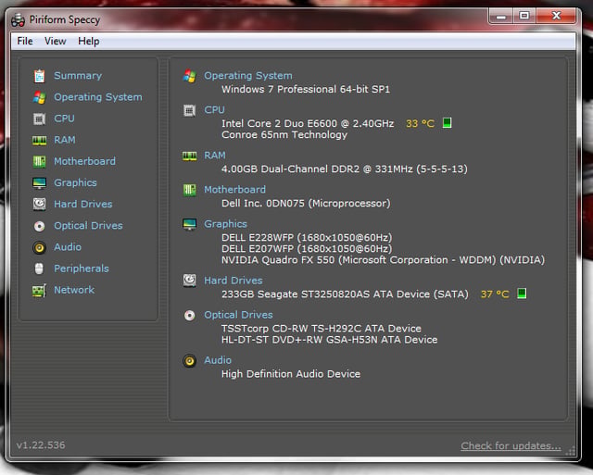Image resolution: width=593 pixels, height=475 pixels.
Task: Click the green CPU temperature indicator
Action: tap(447, 123)
